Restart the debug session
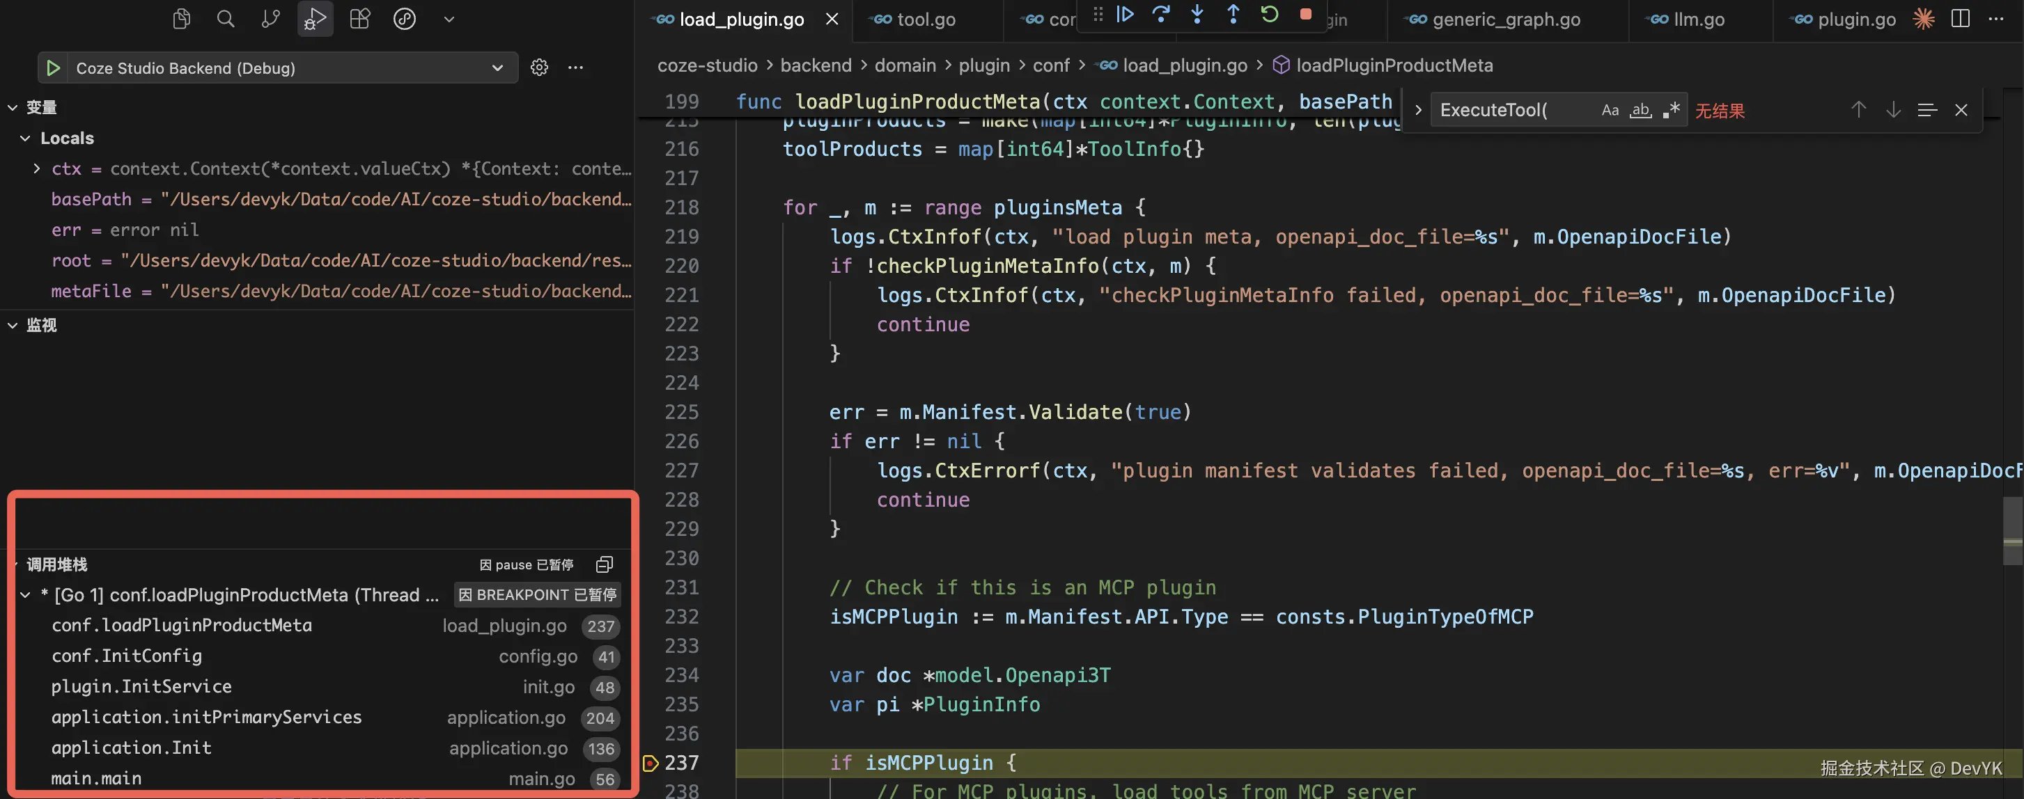 tap(1269, 15)
